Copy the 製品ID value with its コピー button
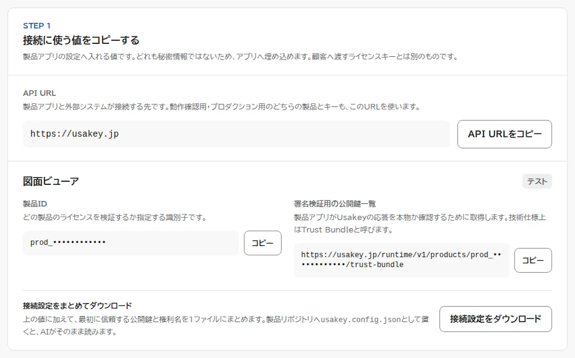This screenshot has height=358, width=575. coord(262,243)
